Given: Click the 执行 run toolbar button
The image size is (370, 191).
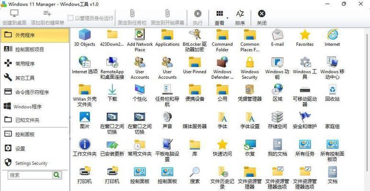Looking at the screenshot, I should (x=198, y=18).
